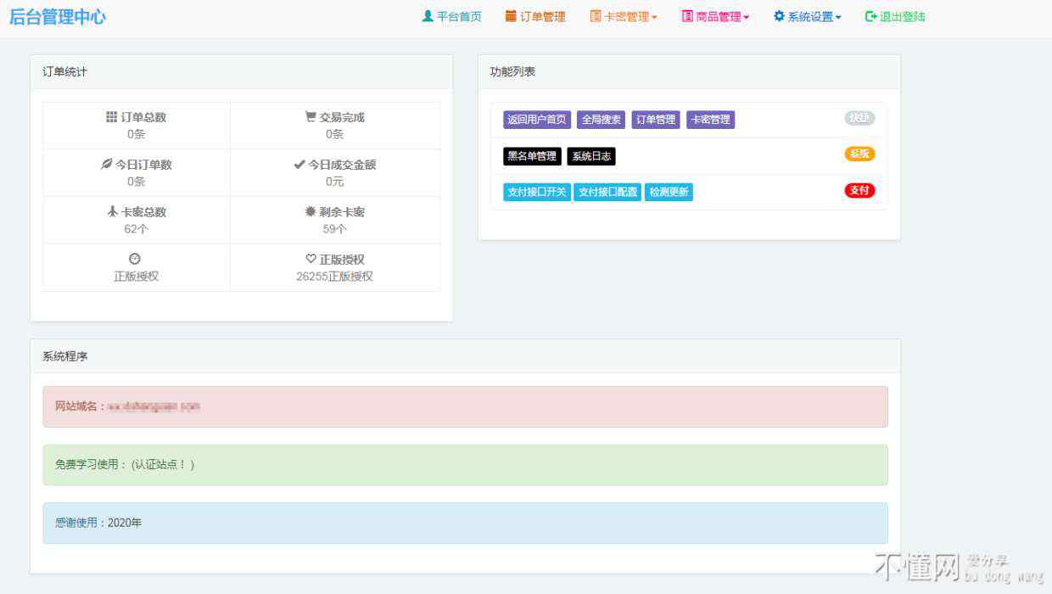Click the dashboard gauge icon above 正版授权
The height and width of the screenshot is (594, 1052).
point(135,259)
